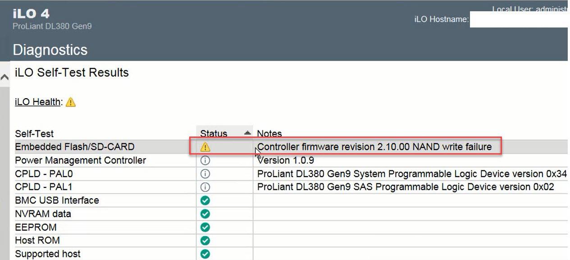Click green check for EEPROM

[x=205, y=227]
